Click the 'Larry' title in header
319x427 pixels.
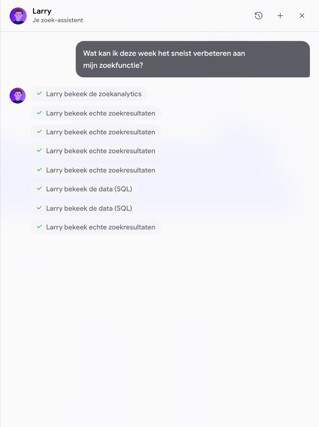click(42, 11)
